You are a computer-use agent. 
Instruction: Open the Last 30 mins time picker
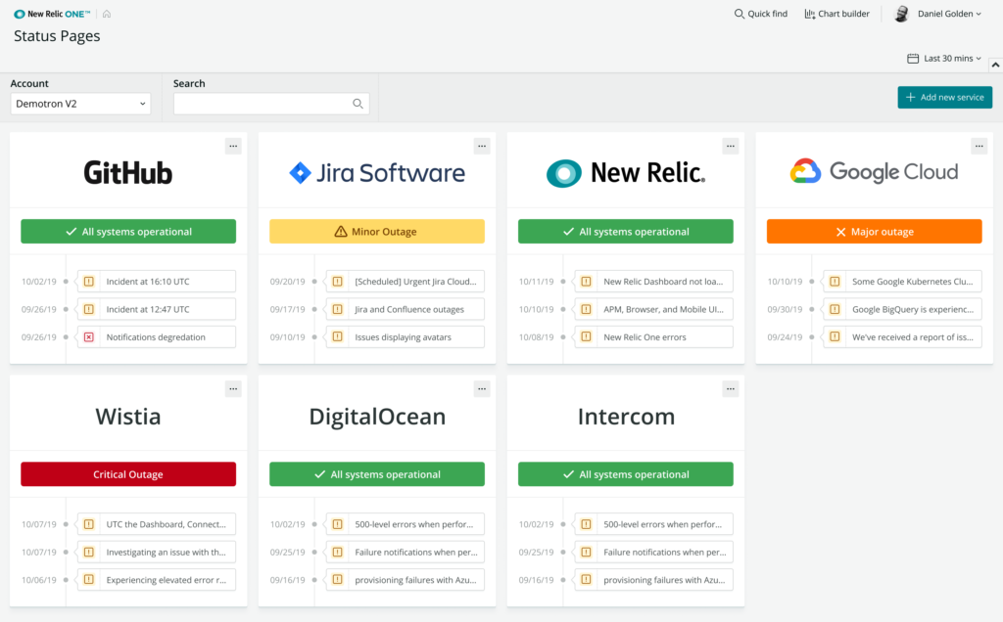(x=944, y=58)
